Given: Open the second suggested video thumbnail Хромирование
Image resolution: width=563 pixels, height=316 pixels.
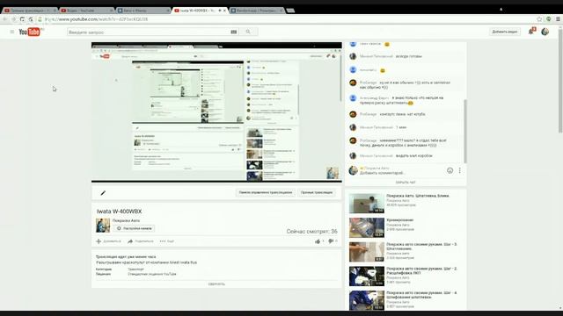Looking at the screenshot, I should (x=367, y=227).
